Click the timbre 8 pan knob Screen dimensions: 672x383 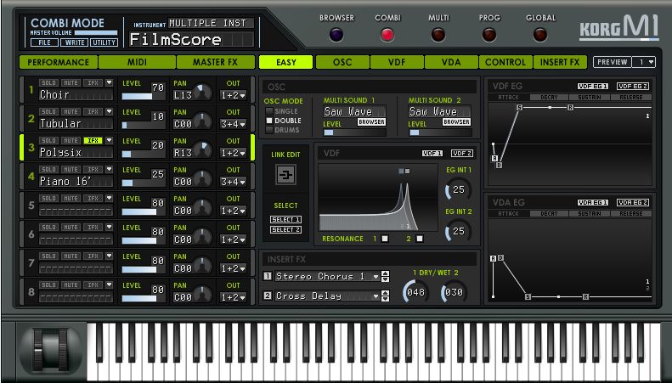(203, 296)
